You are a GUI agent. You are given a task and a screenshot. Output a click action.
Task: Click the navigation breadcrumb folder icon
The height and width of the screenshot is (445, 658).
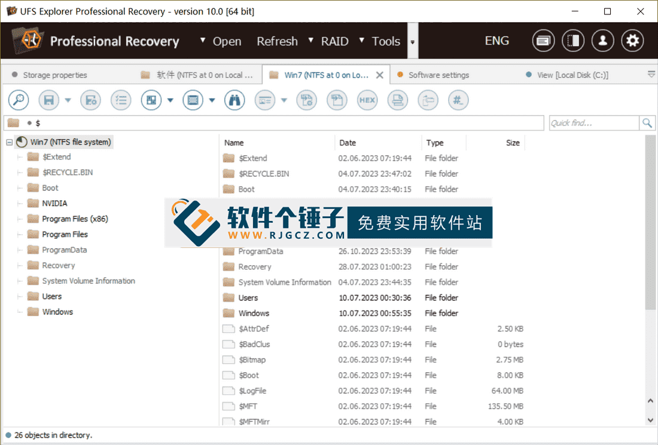pos(13,122)
